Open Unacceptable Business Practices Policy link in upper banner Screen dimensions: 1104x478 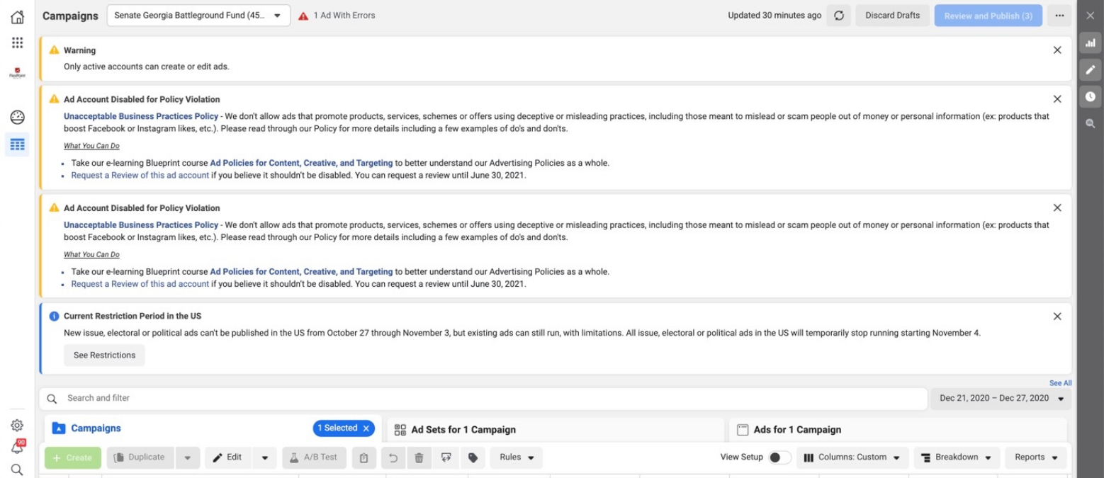pos(141,116)
